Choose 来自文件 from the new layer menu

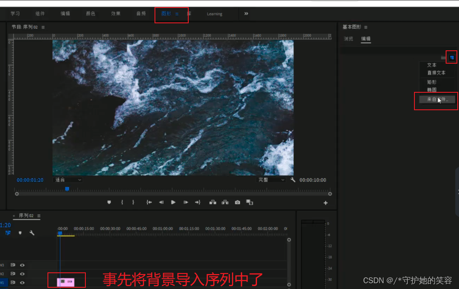437,99
